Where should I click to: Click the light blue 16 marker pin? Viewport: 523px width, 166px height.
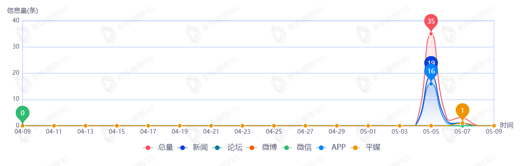pyautogui.click(x=431, y=71)
